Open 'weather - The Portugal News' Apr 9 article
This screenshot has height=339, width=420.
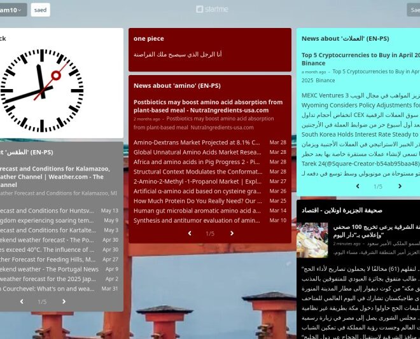point(49,269)
